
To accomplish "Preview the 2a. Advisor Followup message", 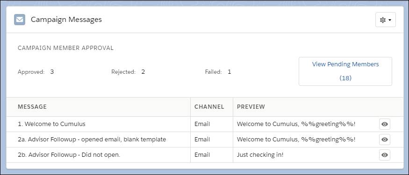I will pyautogui.click(x=385, y=140).
